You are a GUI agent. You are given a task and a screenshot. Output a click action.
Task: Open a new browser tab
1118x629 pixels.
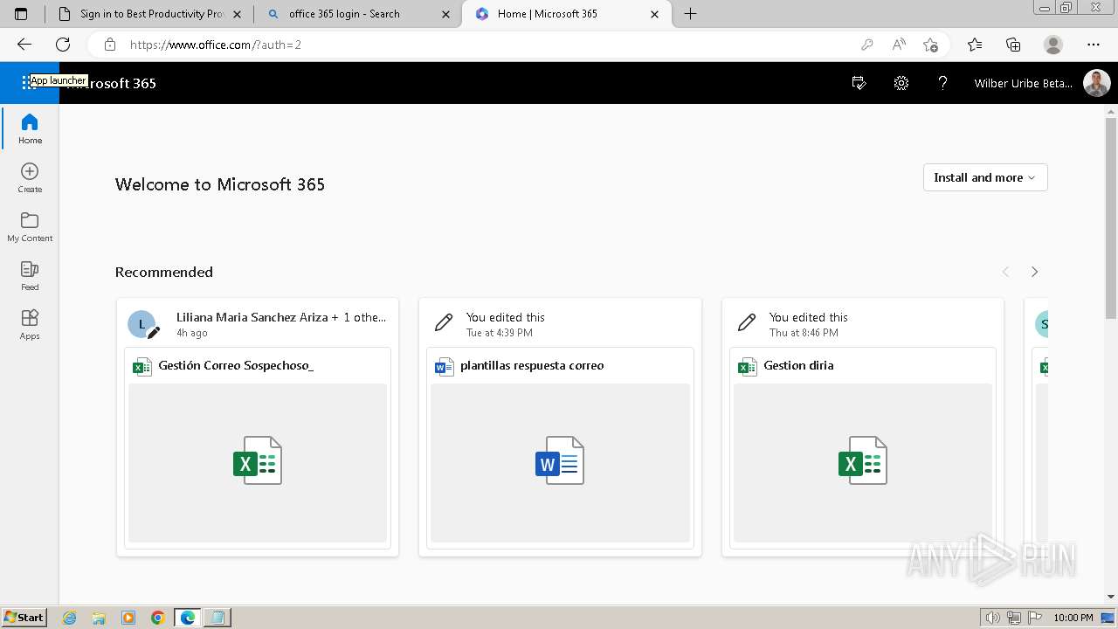[690, 14]
